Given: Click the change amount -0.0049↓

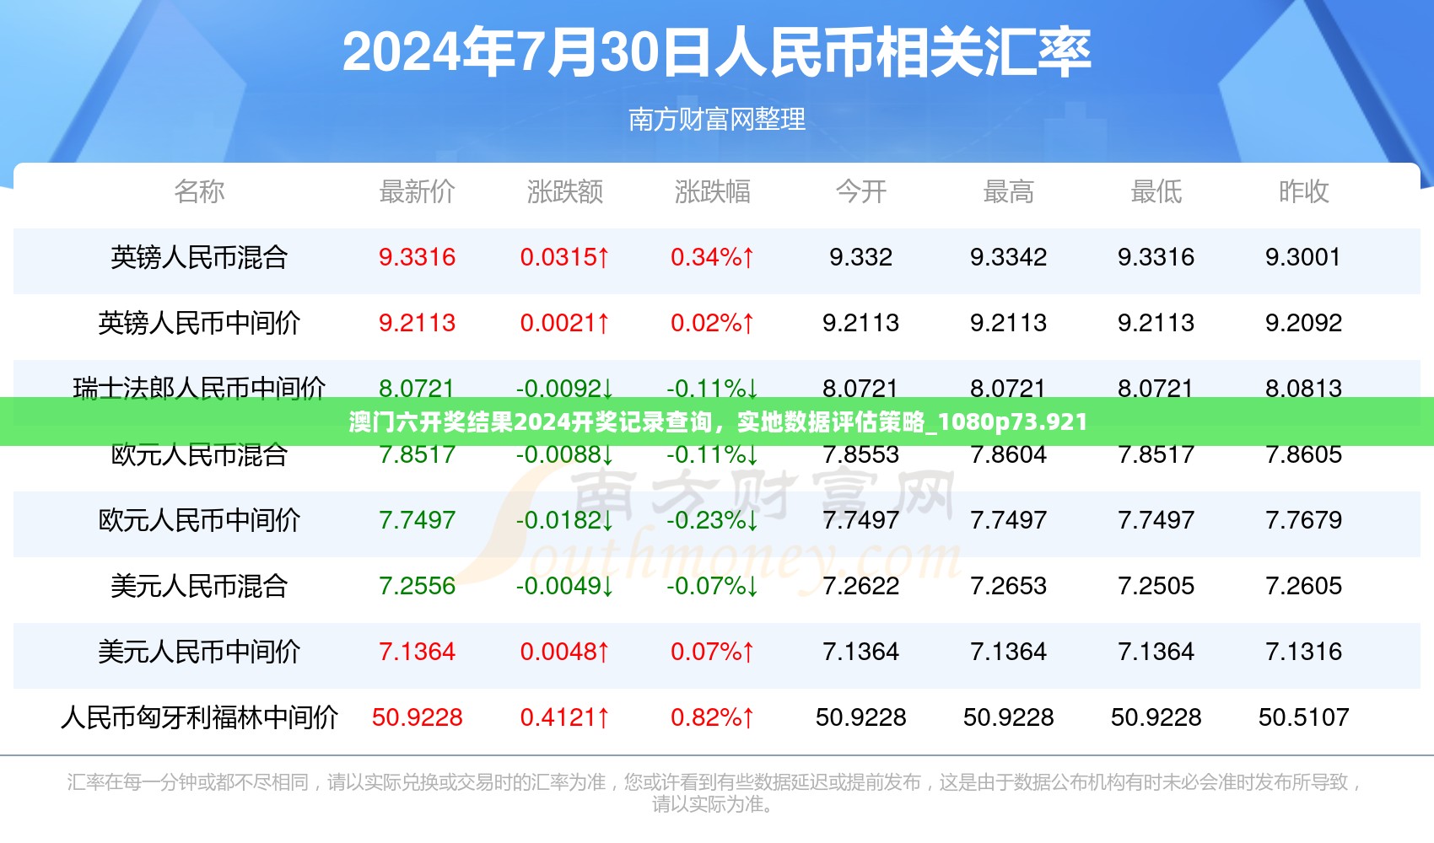Looking at the screenshot, I should coord(565,586).
